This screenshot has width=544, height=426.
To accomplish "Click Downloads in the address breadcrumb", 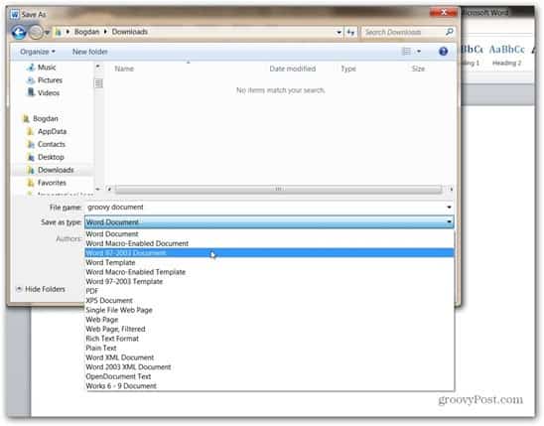I will coord(129,32).
